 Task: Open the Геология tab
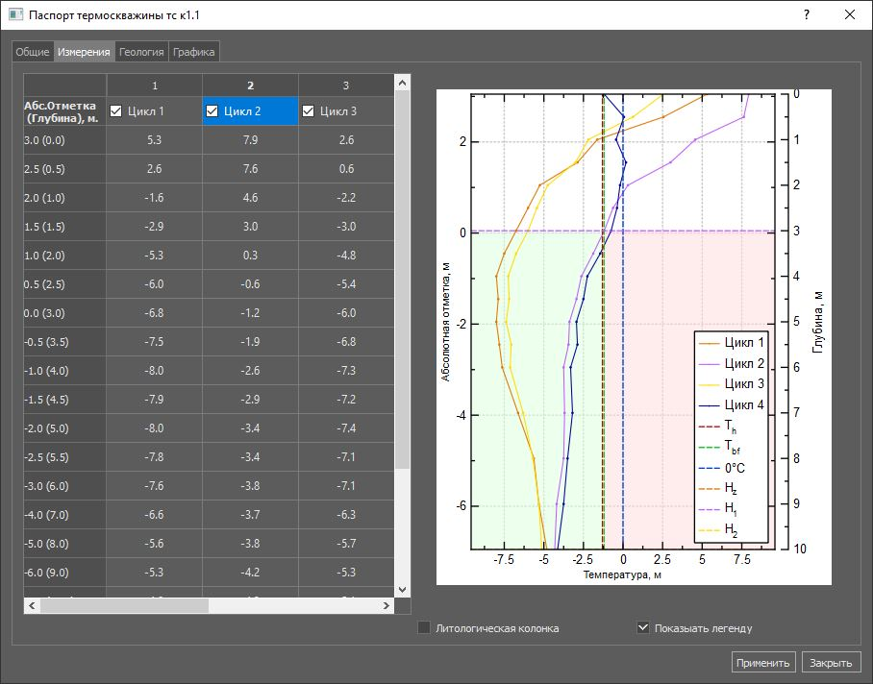click(x=141, y=52)
